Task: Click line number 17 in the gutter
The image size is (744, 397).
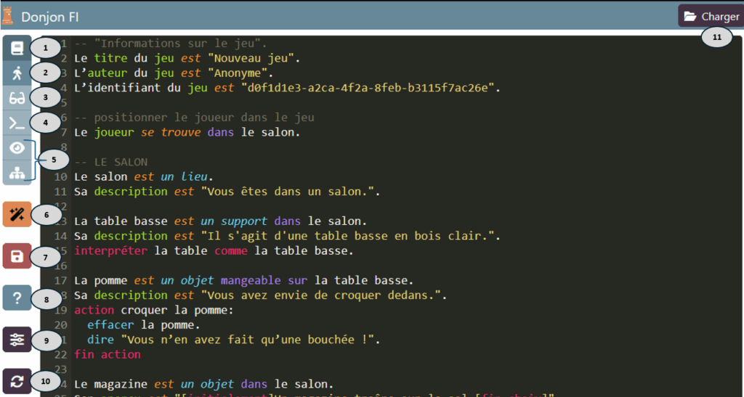Action: (61, 280)
